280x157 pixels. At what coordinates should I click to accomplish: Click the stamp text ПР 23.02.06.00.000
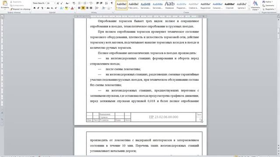point(164,117)
